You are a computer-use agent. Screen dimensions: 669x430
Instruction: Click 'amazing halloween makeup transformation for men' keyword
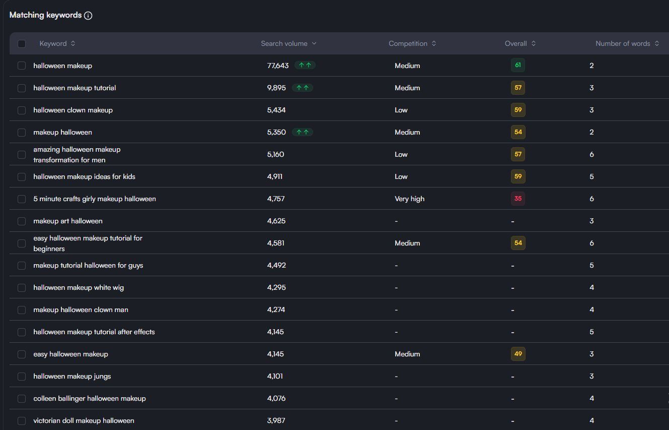pyautogui.click(x=77, y=155)
